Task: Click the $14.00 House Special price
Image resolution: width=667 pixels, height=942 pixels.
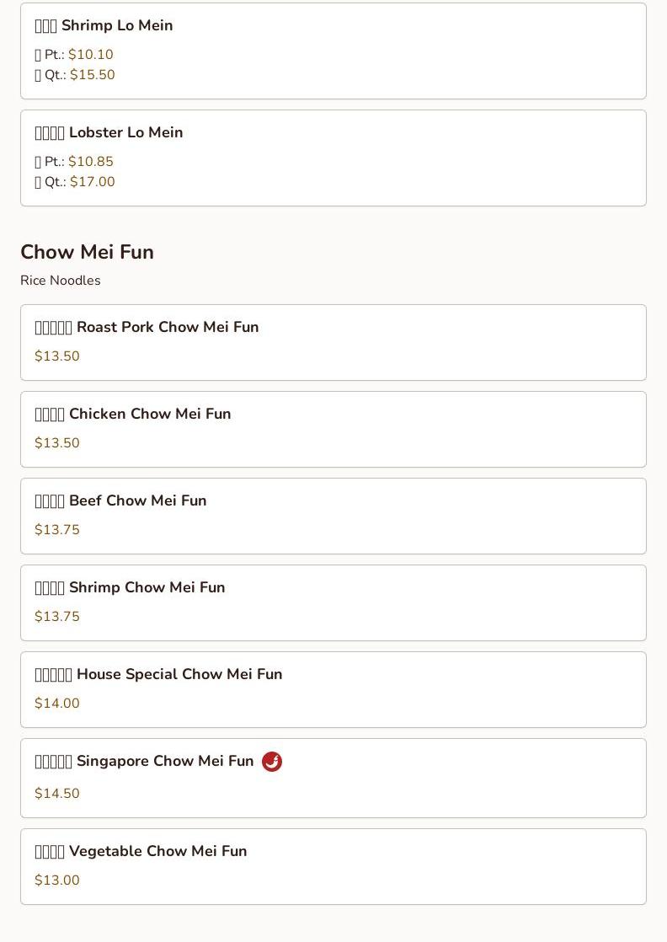Action: coord(57,704)
